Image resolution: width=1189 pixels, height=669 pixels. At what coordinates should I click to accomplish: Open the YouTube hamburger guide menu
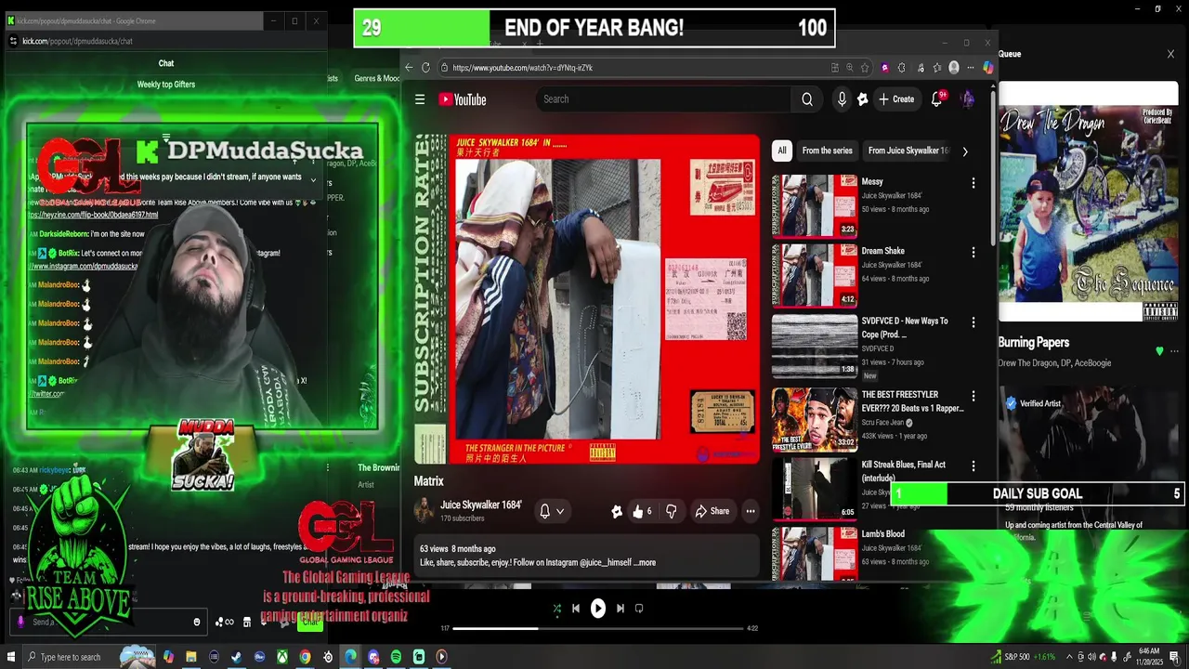420,99
